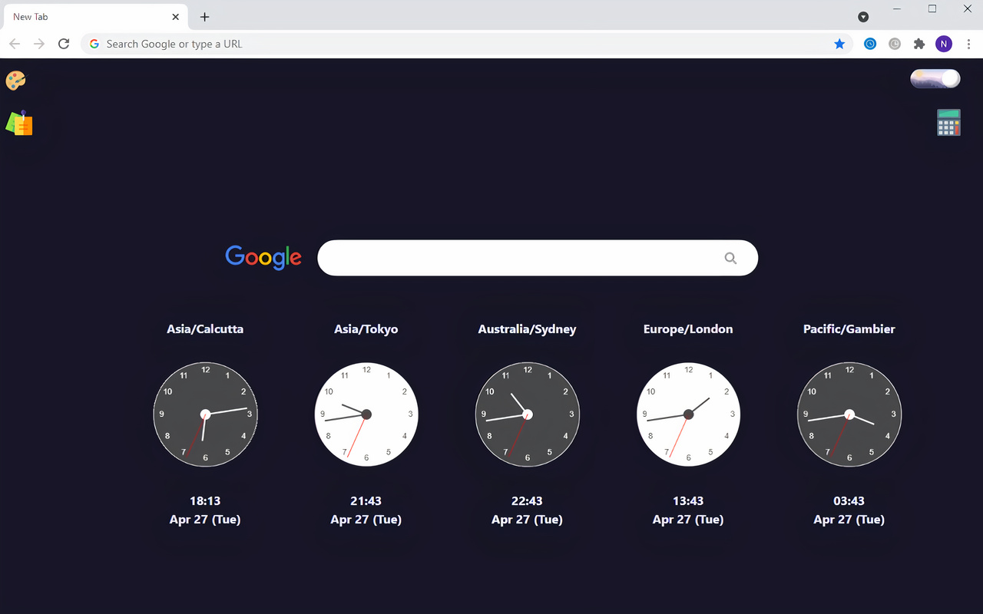Click the back navigation arrow
This screenshot has width=983, height=614.
click(x=14, y=44)
